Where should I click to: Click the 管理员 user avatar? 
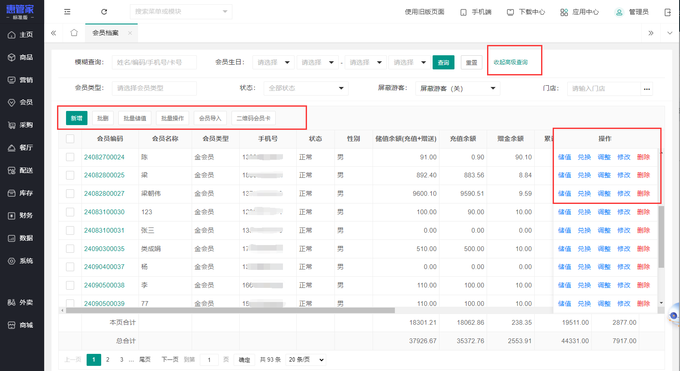[x=619, y=12]
